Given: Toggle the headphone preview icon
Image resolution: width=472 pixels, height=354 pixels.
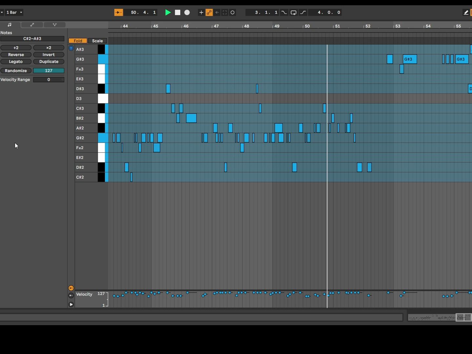Looking at the screenshot, I should point(71,48).
